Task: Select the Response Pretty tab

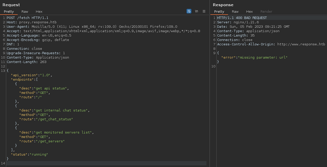Action: (219, 12)
